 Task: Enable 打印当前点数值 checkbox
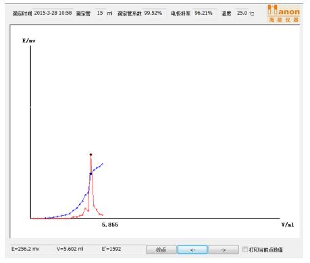tap(245, 249)
